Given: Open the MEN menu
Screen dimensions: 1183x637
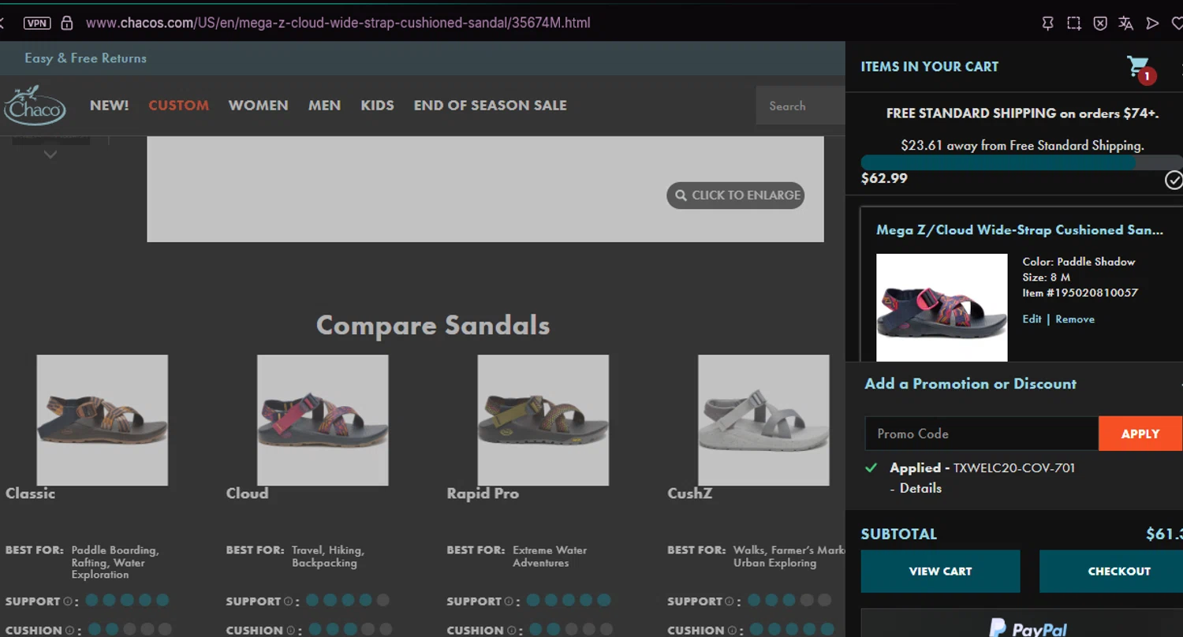Looking at the screenshot, I should 324,106.
